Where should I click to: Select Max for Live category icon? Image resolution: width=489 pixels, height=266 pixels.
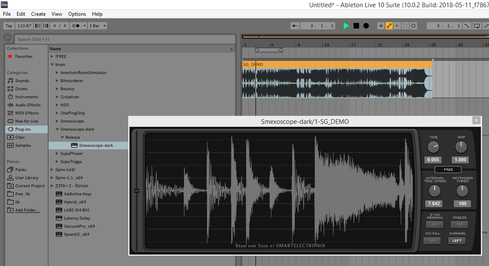click(10, 121)
